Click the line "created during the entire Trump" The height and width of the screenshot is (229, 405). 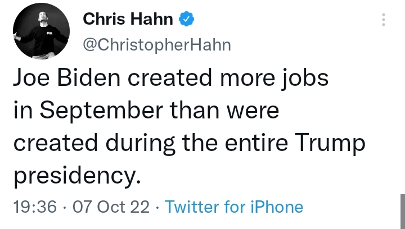click(190, 143)
